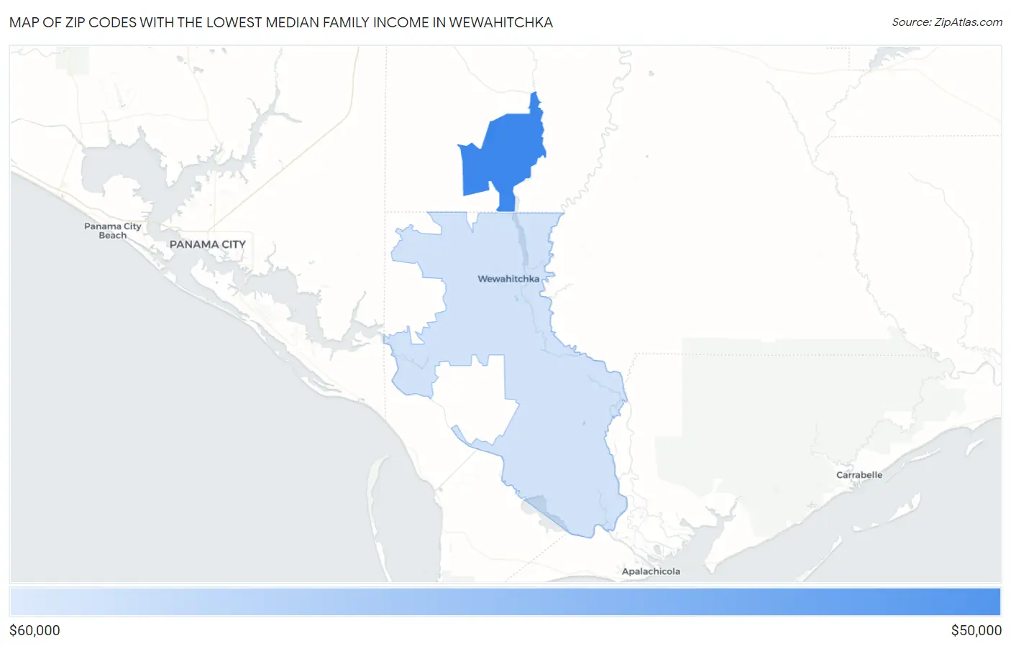Click the Panama City Beach label
The width and height of the screenshot is (1011, 646).
coord(113,231)
